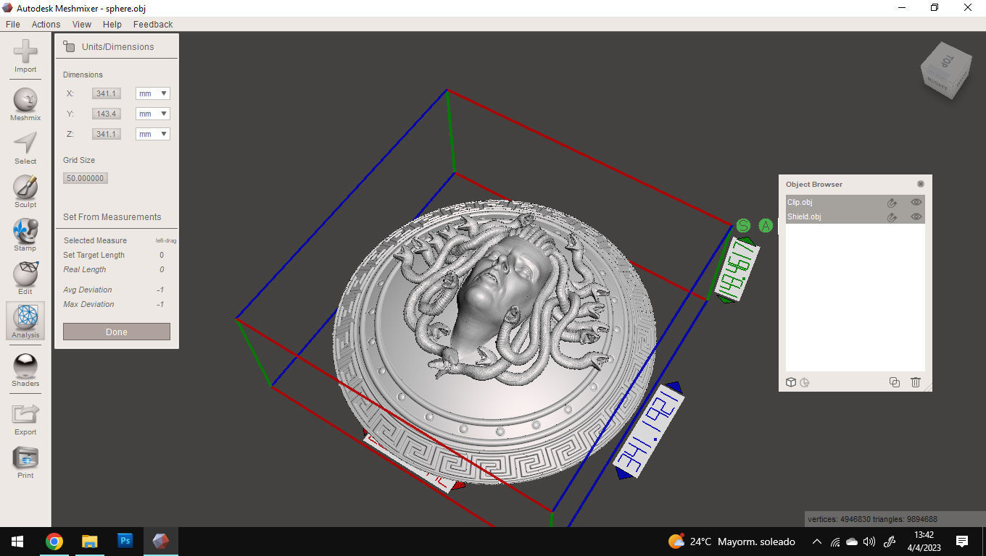Open network settings from system tray
This screenshot has height=556, width=986.
click(835, 542)
